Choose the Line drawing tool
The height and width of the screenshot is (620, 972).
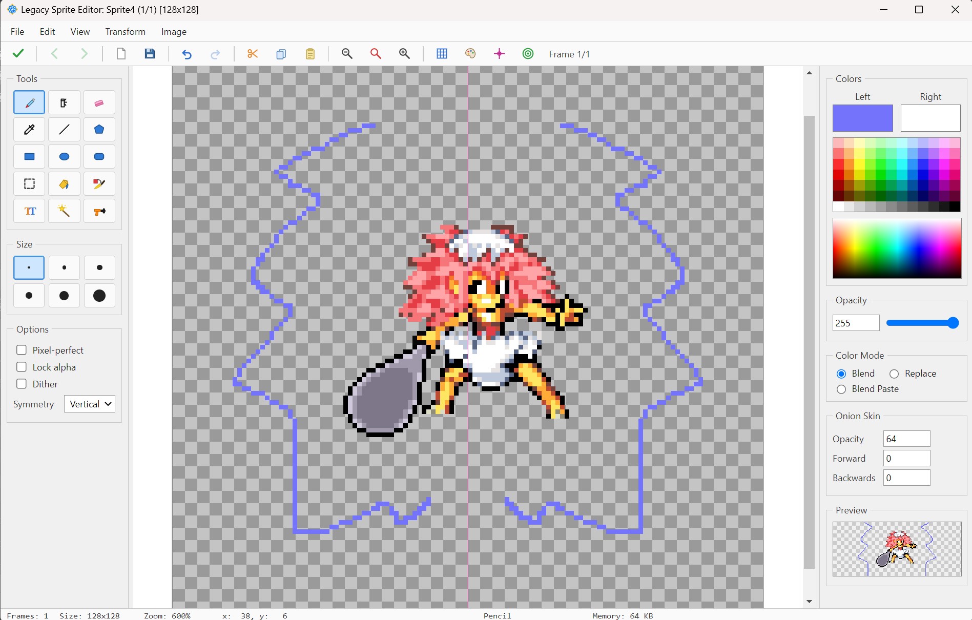coord(64,130)
